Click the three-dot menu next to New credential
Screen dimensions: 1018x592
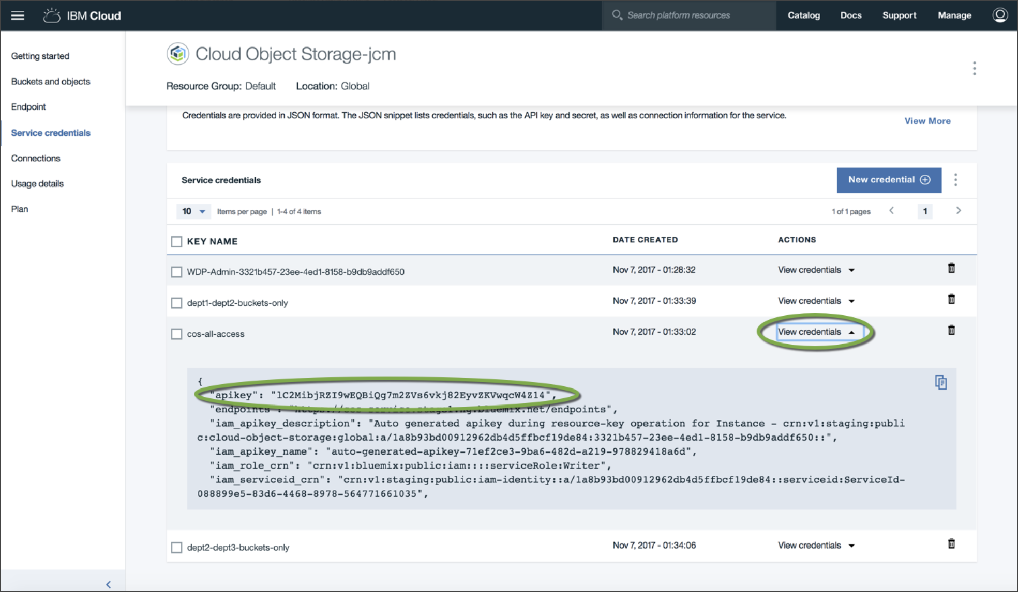point(957,180)
